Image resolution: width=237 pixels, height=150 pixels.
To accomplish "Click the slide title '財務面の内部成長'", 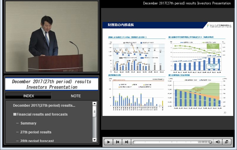I will [121, 25].
